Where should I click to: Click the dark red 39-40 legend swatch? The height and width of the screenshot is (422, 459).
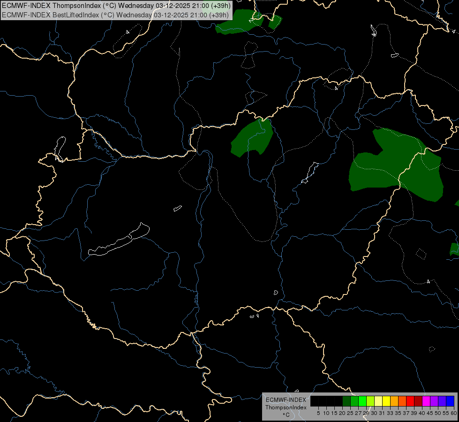[418, 401]
